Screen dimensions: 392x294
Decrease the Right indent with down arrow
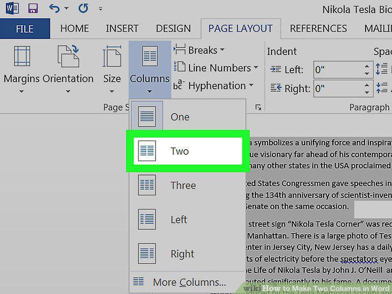[x=367, y=93]
